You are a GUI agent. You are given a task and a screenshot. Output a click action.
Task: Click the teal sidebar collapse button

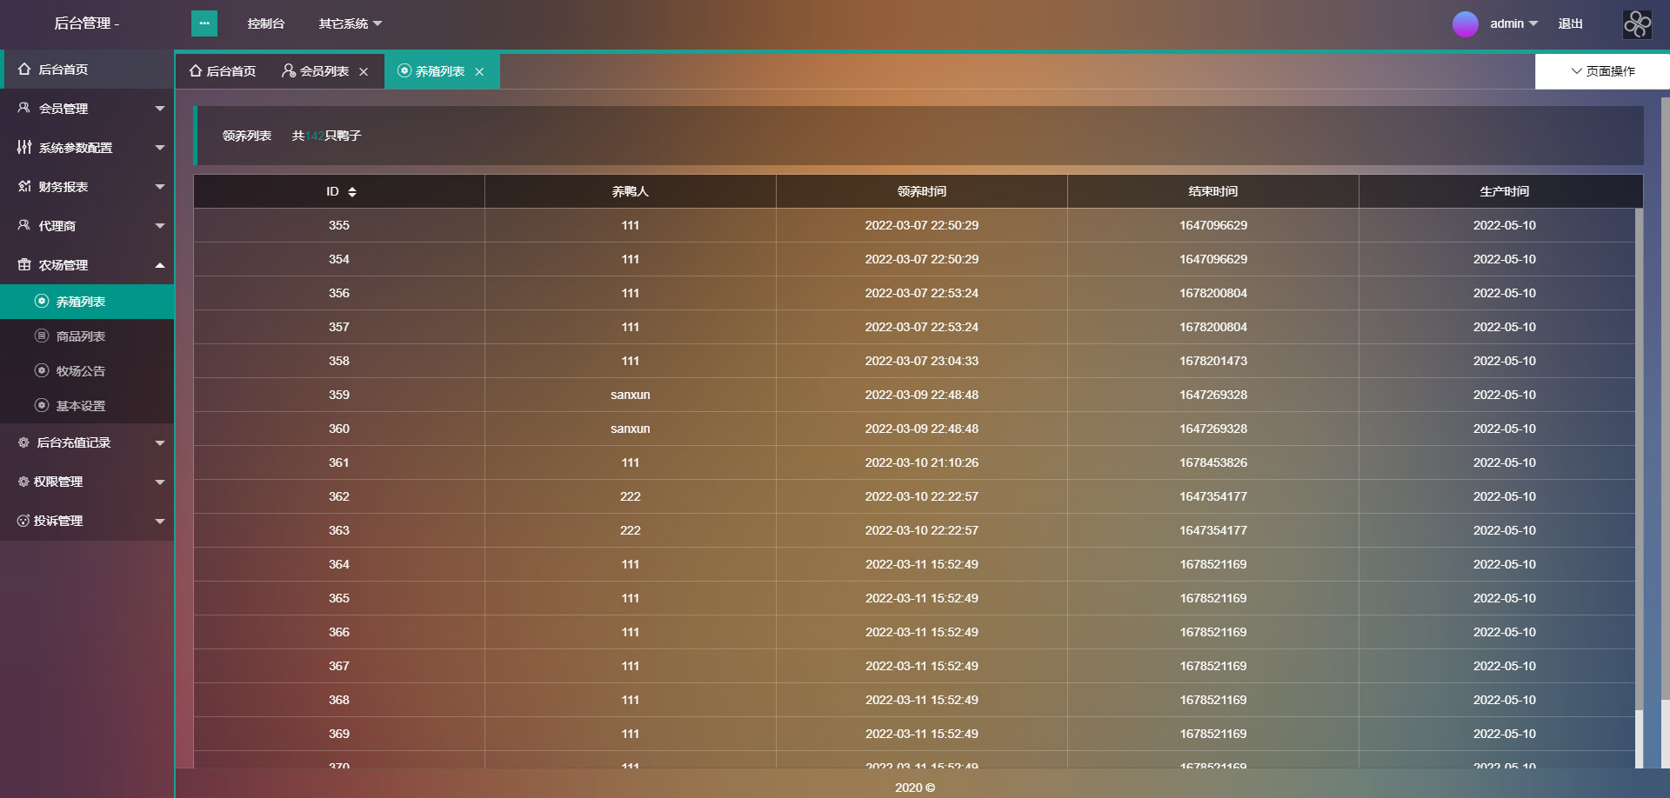pyautogui.click(x=204, y=23)
